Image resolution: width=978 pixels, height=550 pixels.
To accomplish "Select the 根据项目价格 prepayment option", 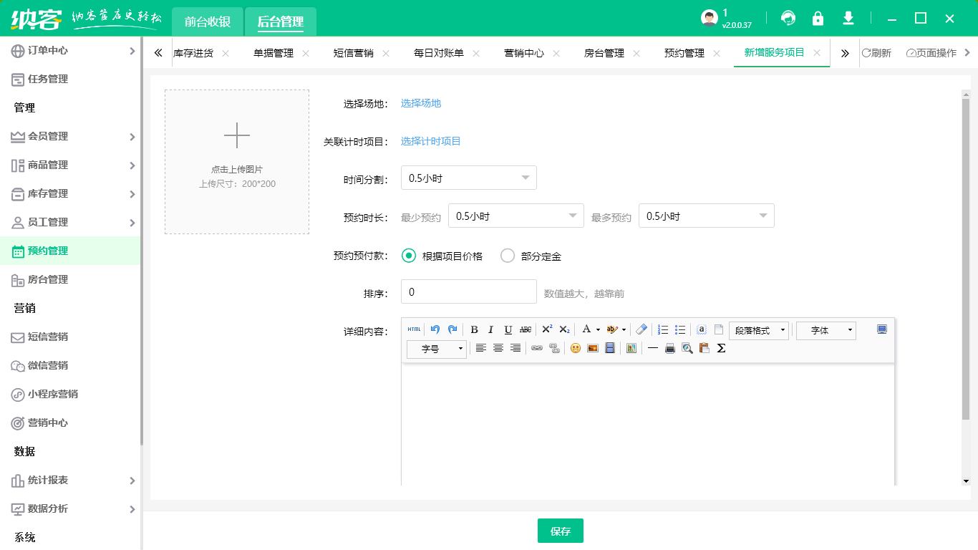I will (x=408, y=255).
